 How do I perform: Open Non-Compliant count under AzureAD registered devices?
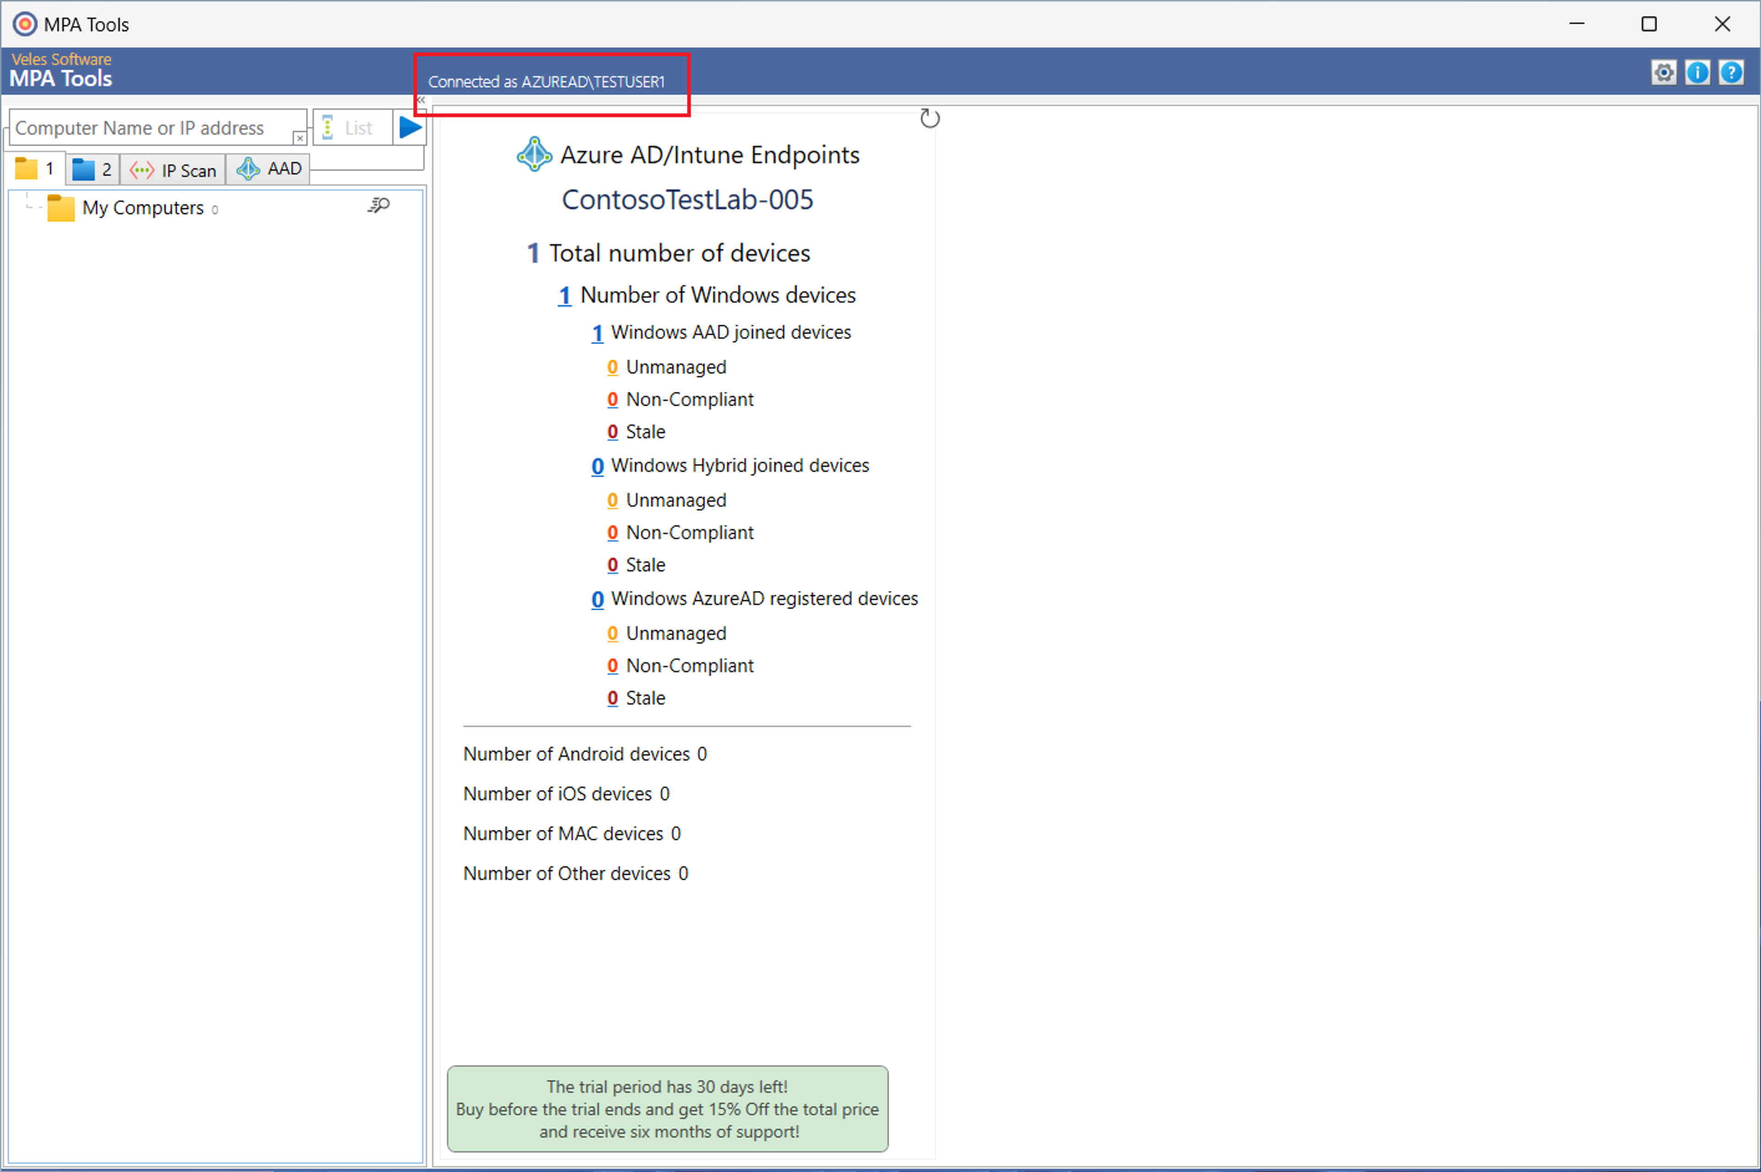coord(612,666)
